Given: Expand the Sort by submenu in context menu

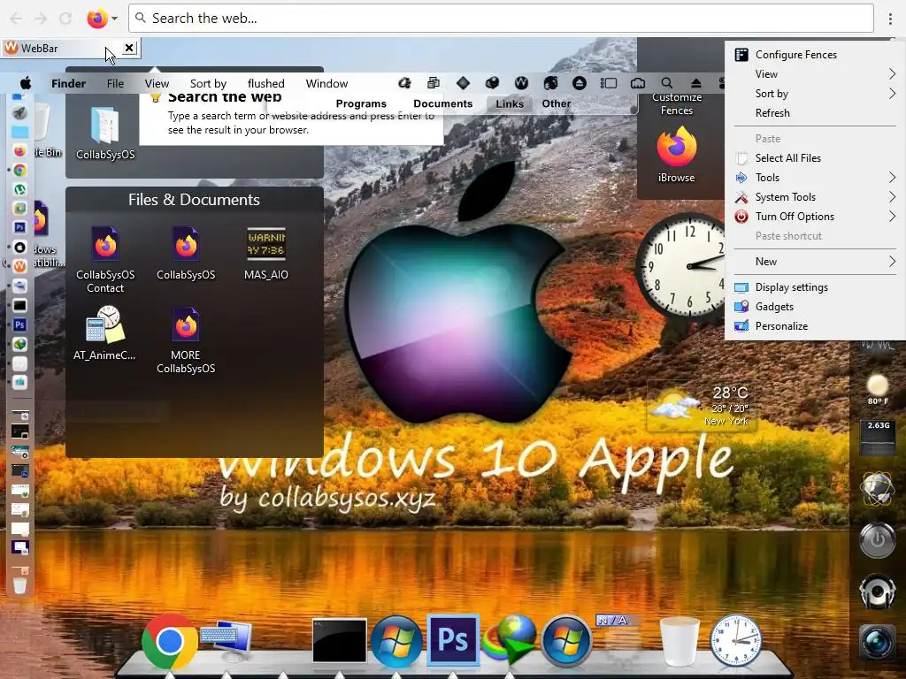Looking at the screenshot, I should pos(815,94).
